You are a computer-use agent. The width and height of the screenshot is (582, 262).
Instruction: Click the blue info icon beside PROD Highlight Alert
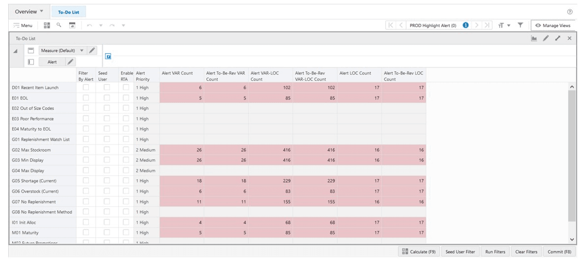pos(466,25)
